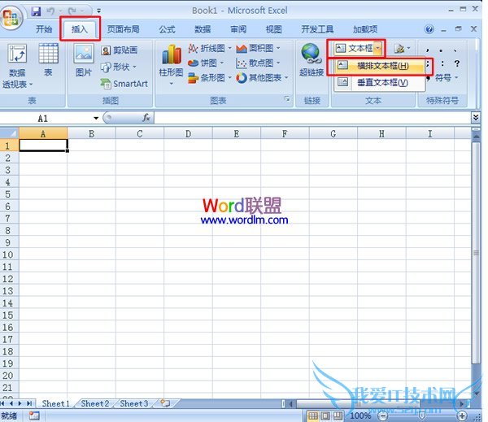Save workbook via quick access icon

36,11
